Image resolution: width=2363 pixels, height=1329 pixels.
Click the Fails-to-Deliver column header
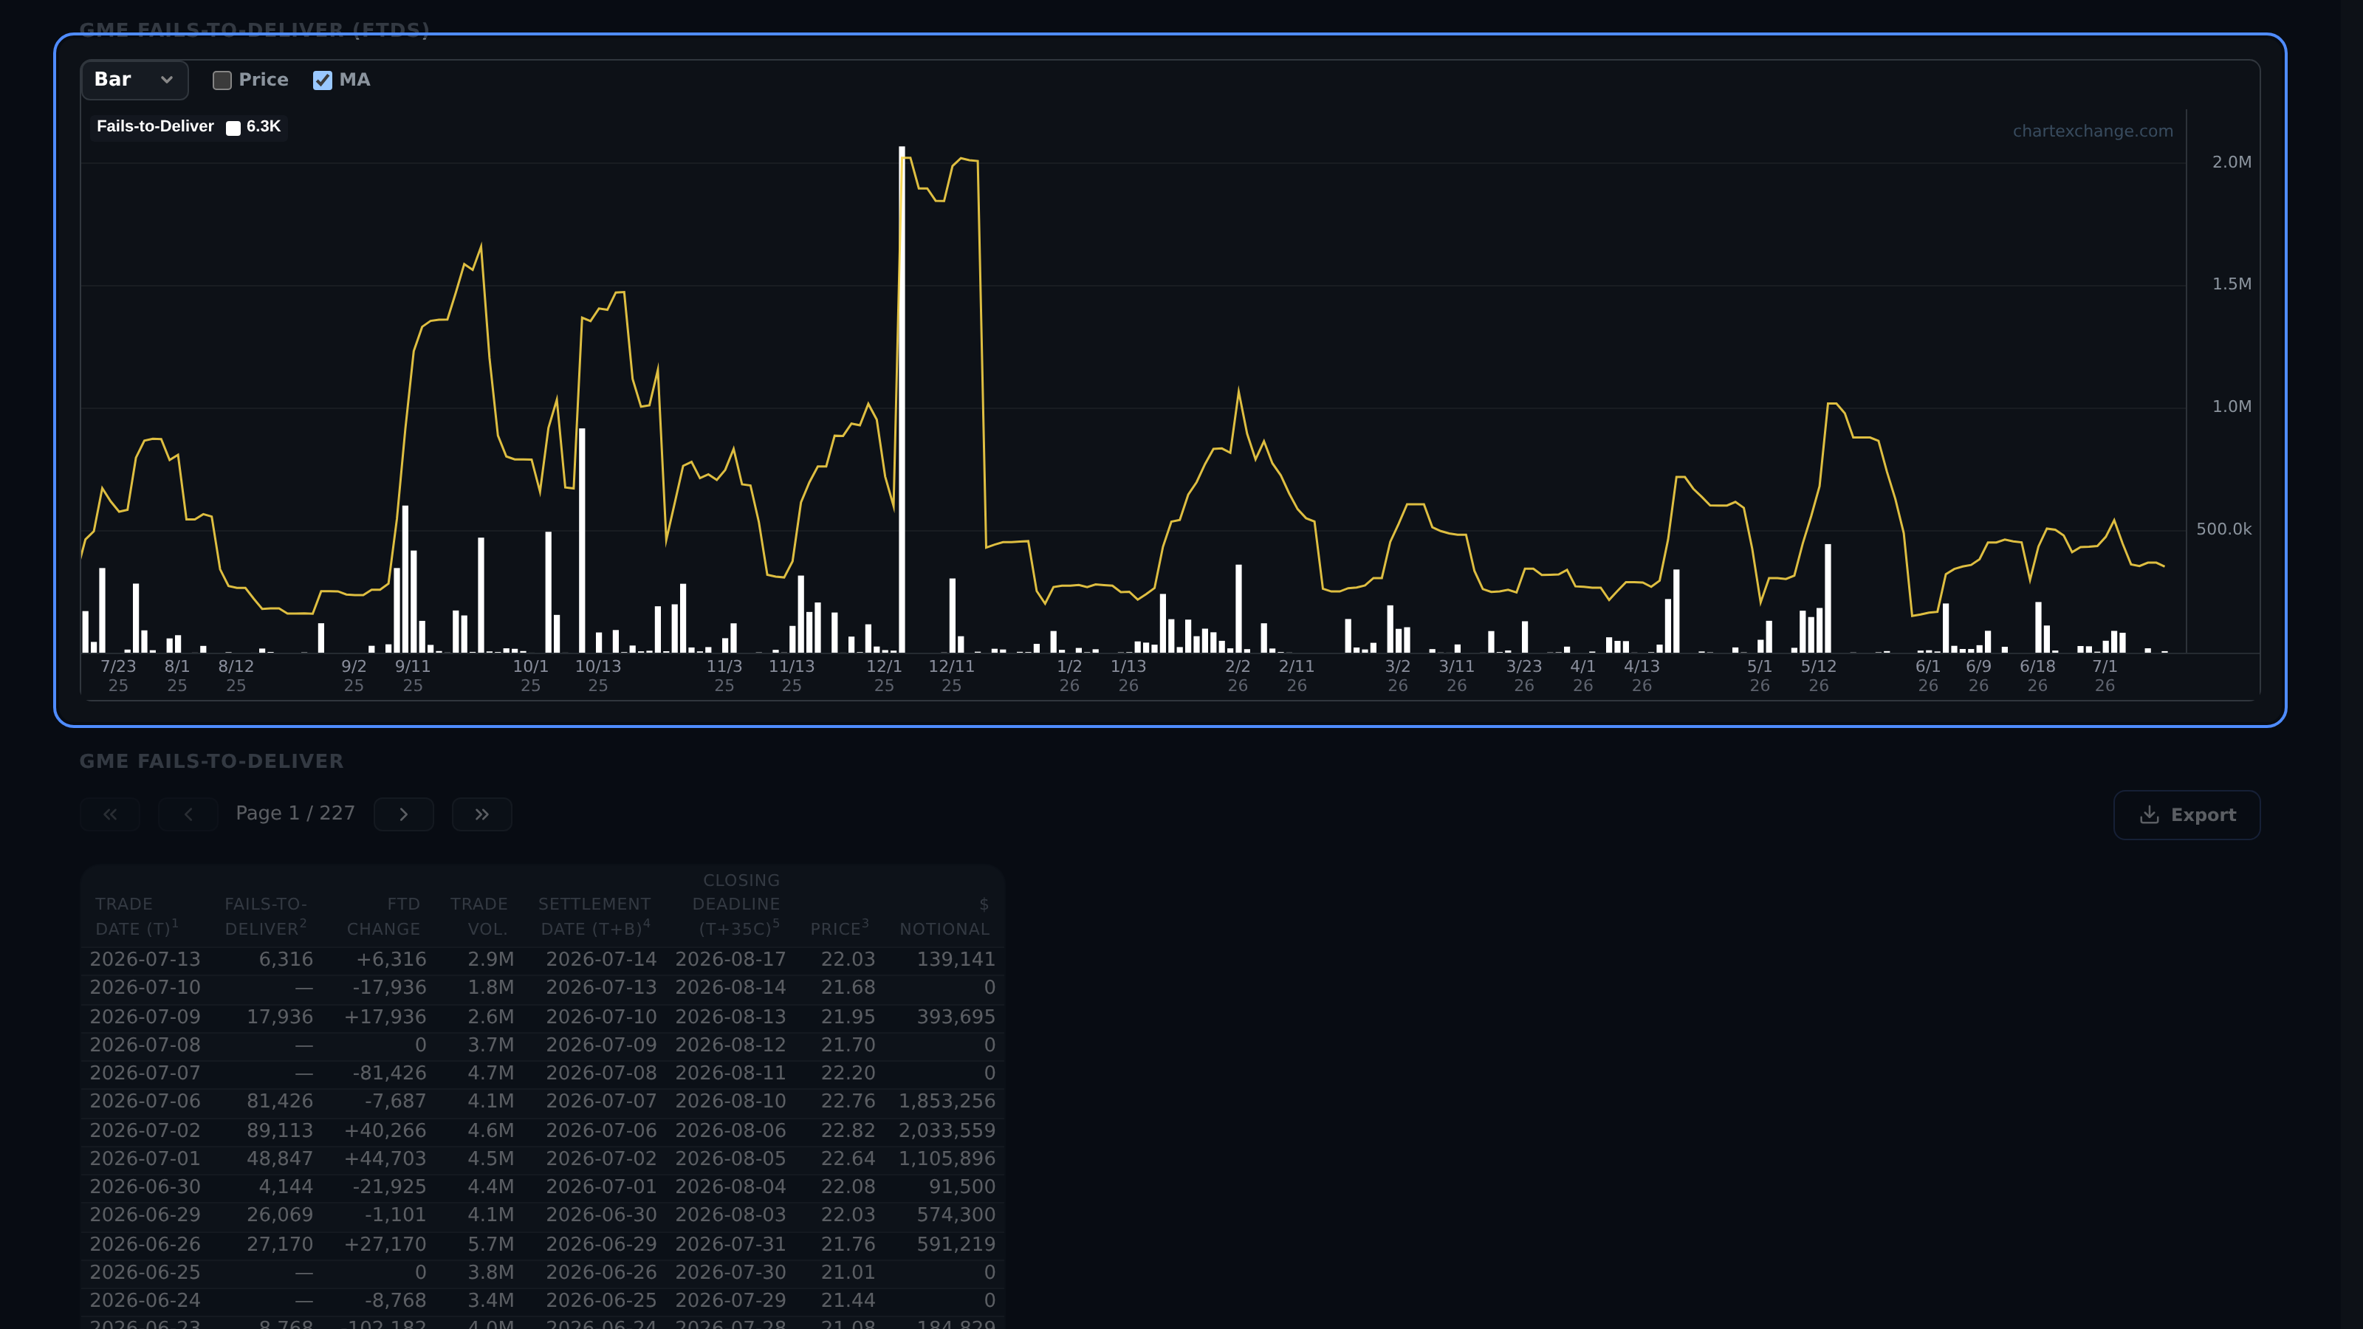(266, 916)
